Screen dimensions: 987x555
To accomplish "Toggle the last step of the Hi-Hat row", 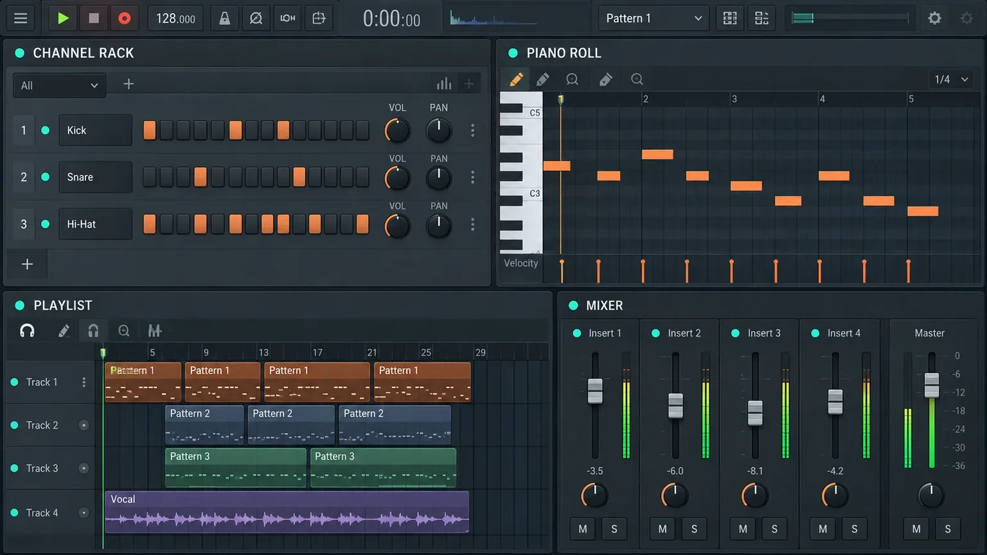I will click(x=362, y=224).
